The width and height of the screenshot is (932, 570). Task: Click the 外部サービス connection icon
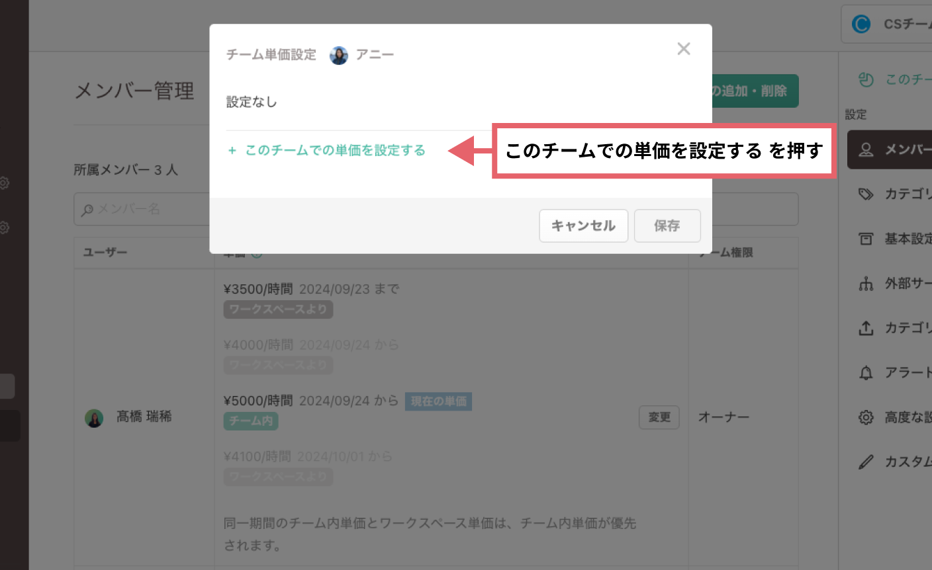pos(866,283)
